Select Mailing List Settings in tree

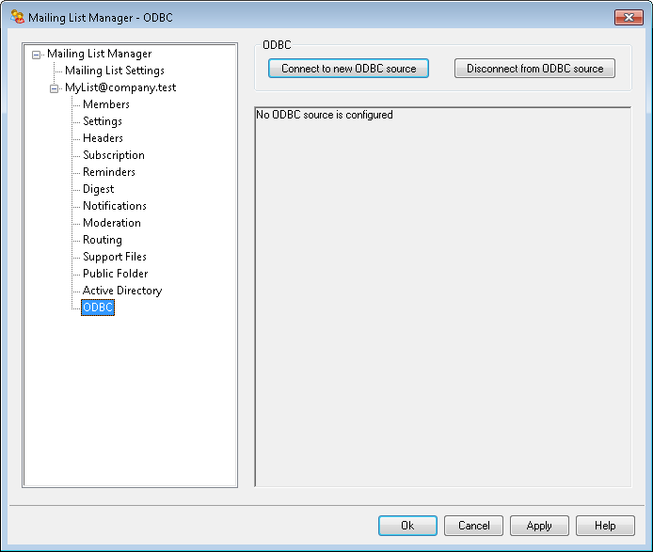point(114,71)
